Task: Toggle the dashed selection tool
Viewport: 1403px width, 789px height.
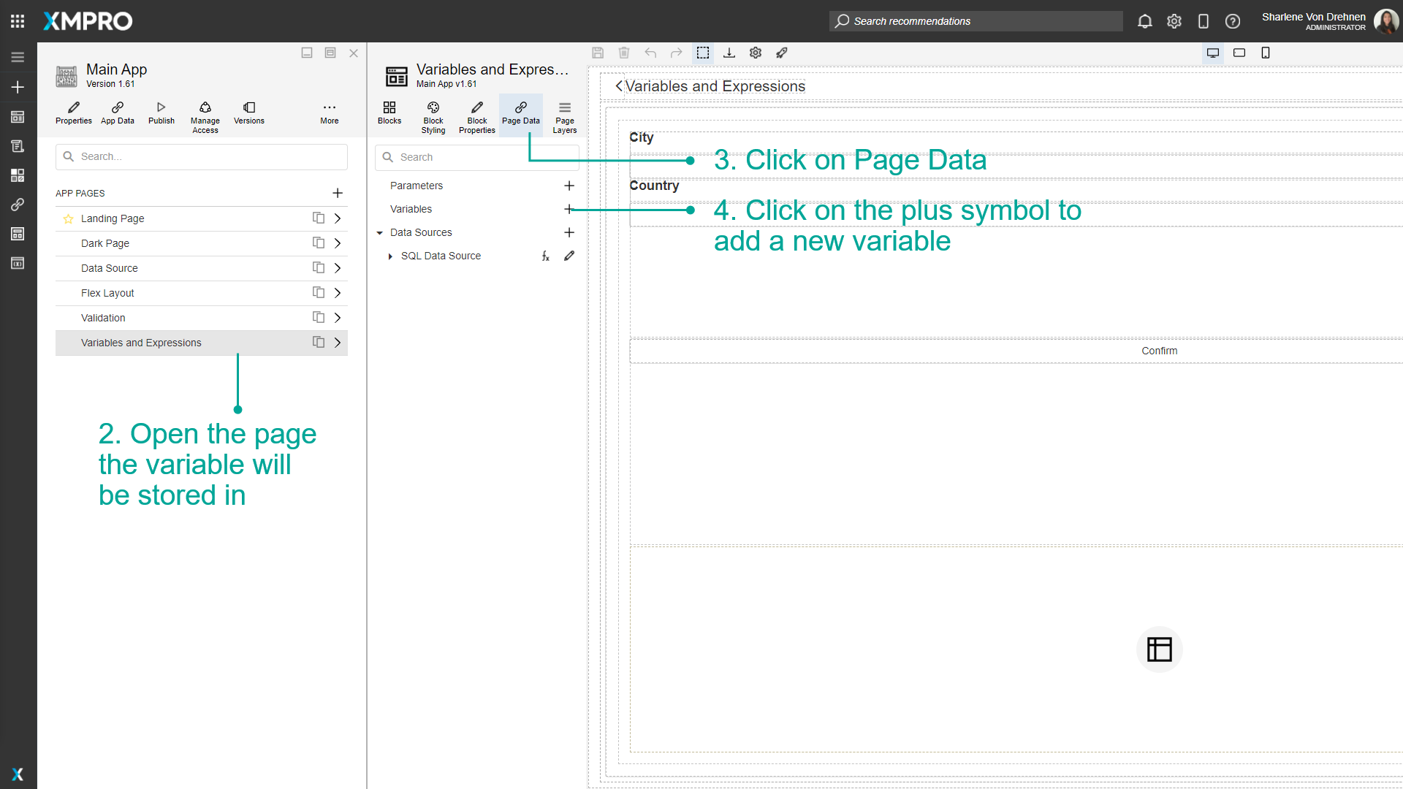Action: click(x=703, y=53)
